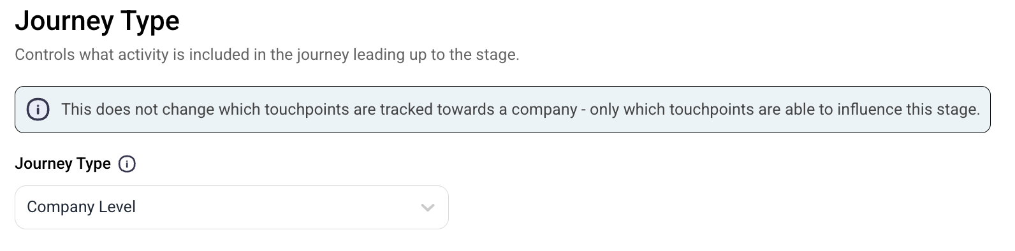Expand options via the down chevron

tap(428, 208)
